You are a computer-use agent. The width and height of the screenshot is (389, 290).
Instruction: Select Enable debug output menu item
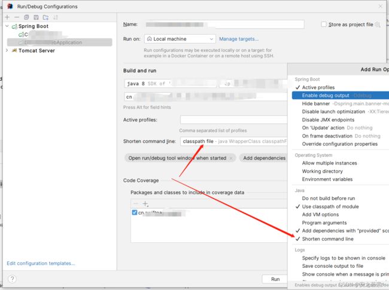[x=341, y=96]
